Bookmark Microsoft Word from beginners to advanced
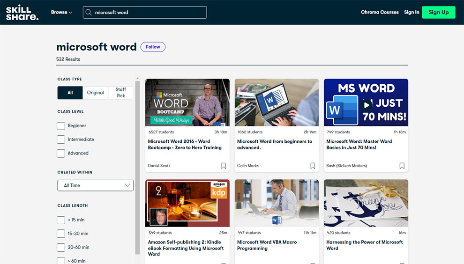The image size is (464, 264). (313, 166)
